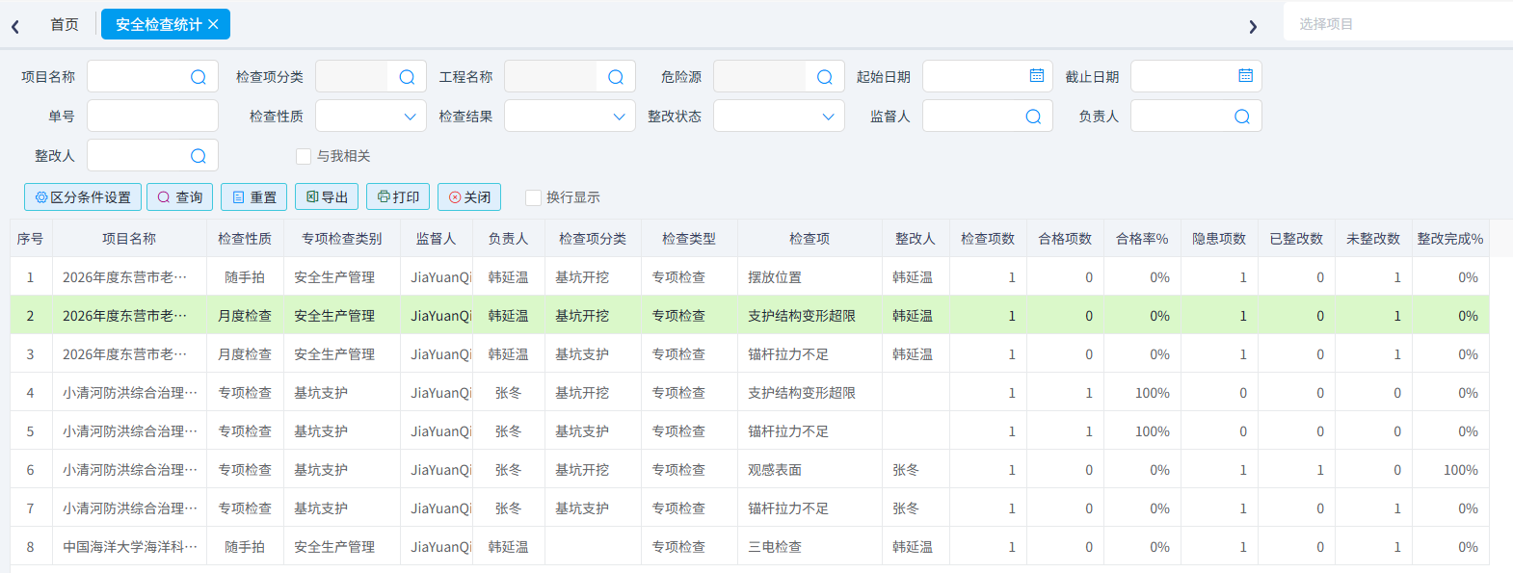
Task: Click the left arrow to scroll tabs back
Action: tap(15, 26)
